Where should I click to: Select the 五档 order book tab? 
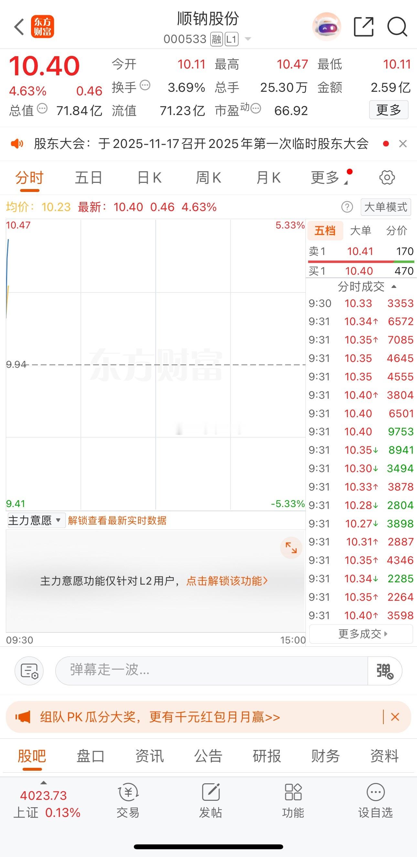325,230
